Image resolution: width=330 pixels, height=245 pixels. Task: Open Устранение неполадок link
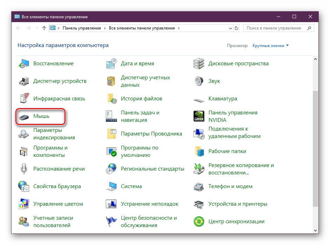point(150,204)
